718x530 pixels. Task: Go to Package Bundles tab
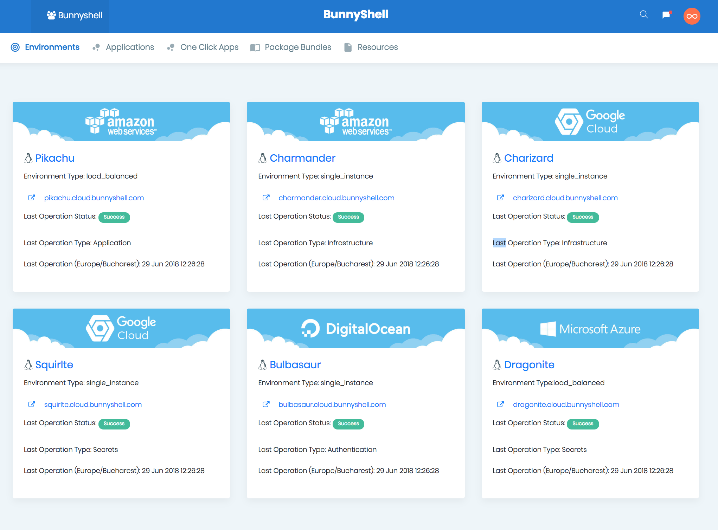click(297, 47)
